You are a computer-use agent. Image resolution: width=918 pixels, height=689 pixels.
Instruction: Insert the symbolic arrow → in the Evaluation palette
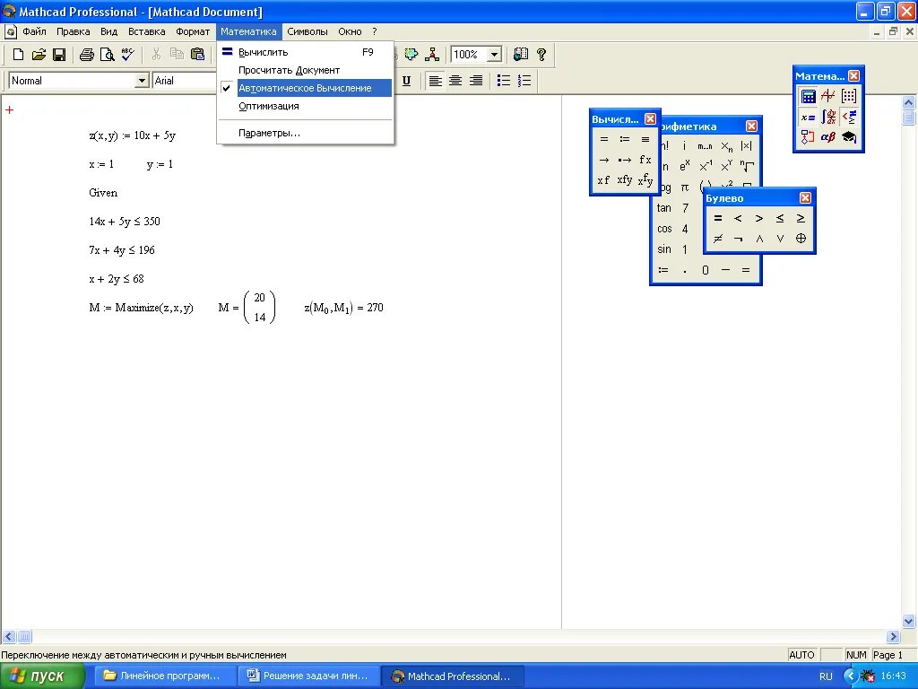604,160
